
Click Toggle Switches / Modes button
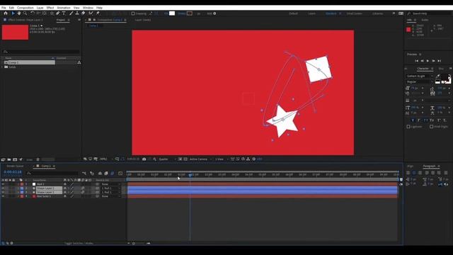[79, 243]
